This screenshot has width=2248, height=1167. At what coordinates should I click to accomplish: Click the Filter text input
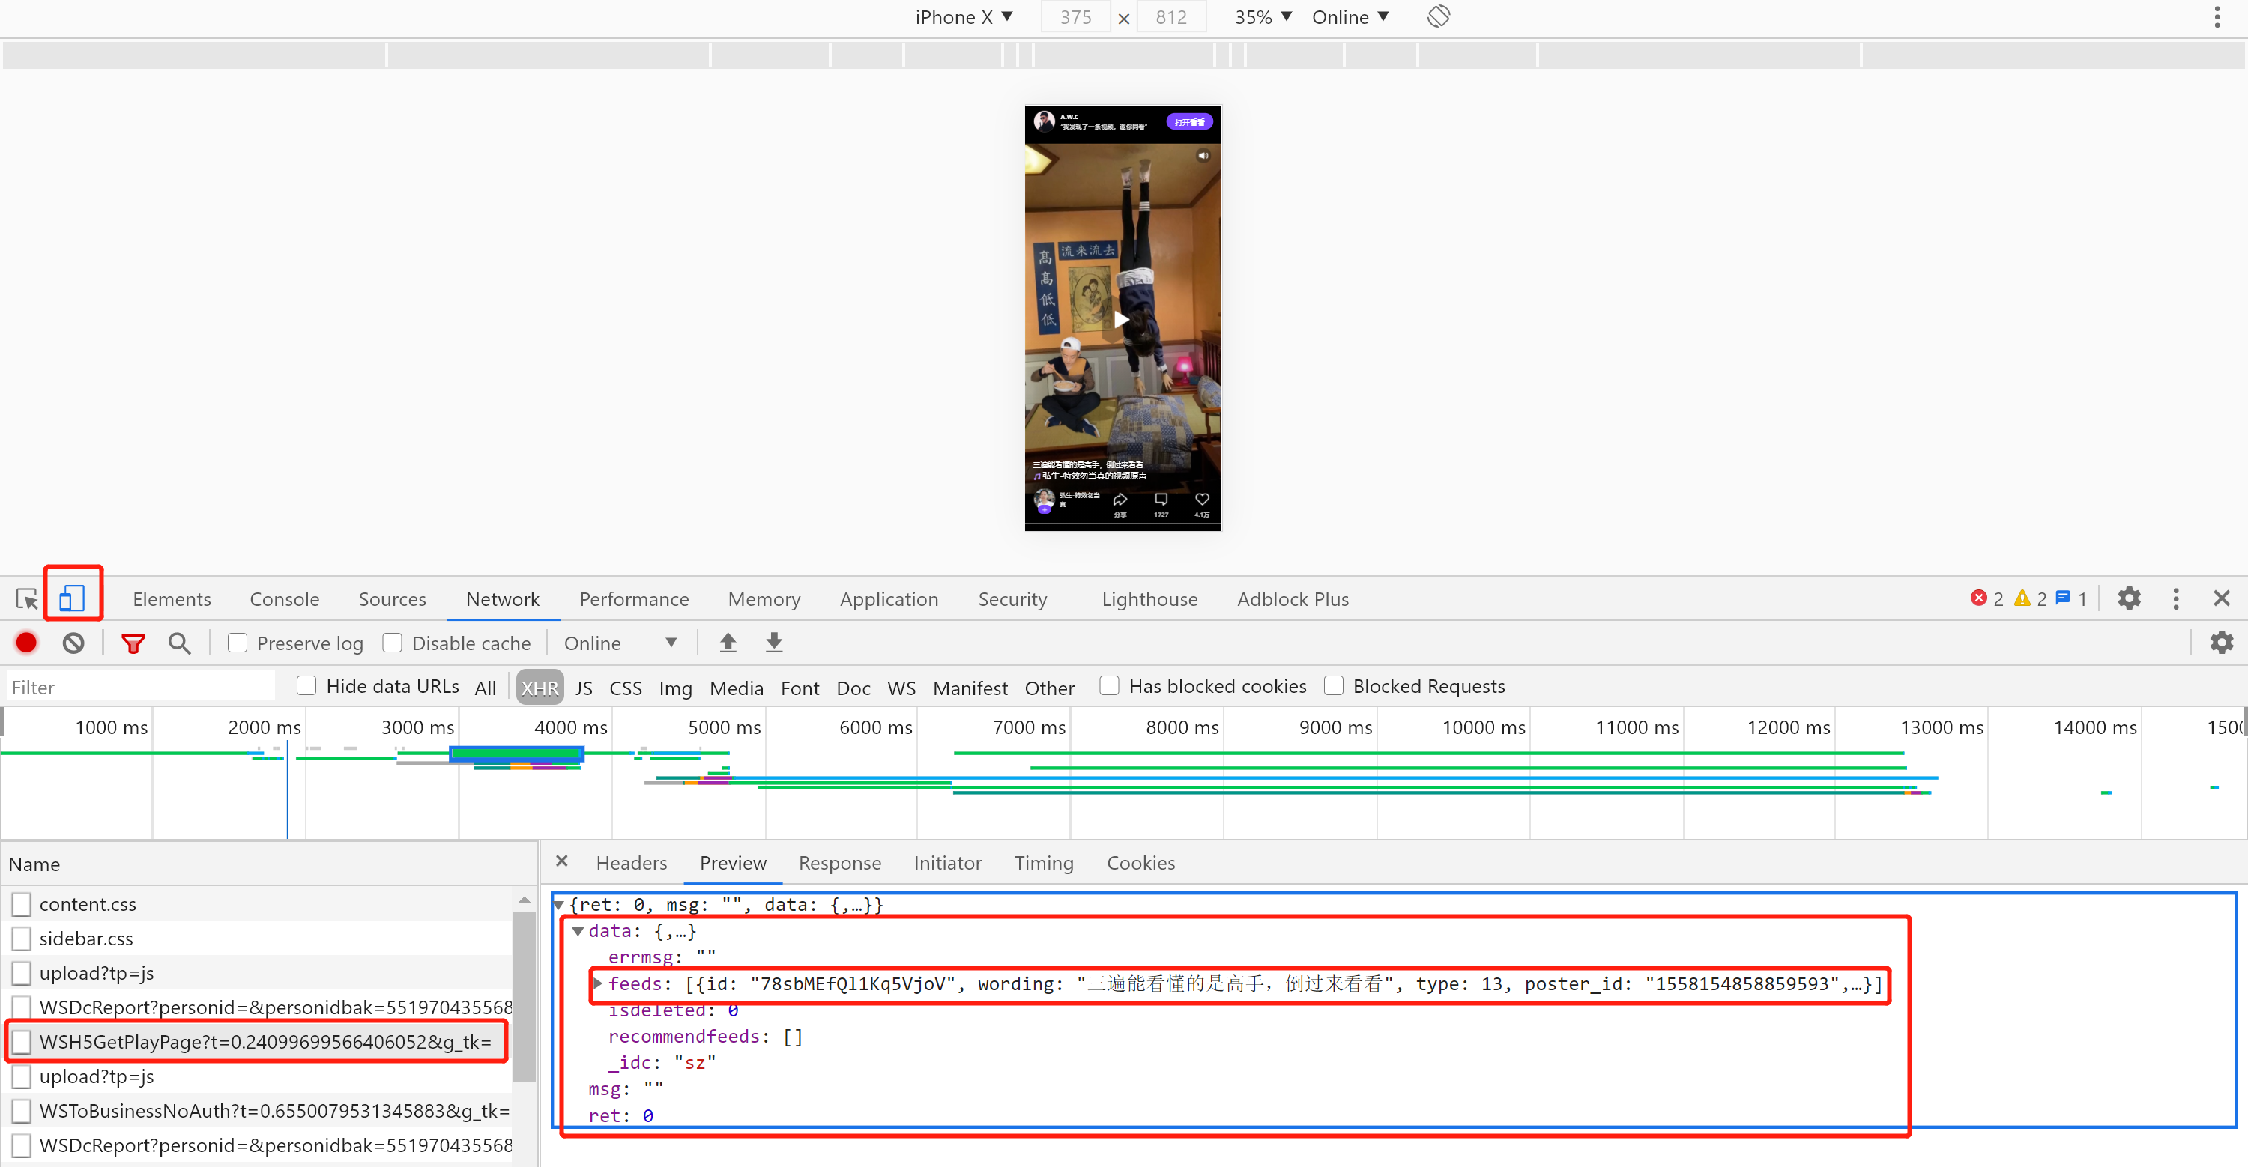[x=139, y=688]
